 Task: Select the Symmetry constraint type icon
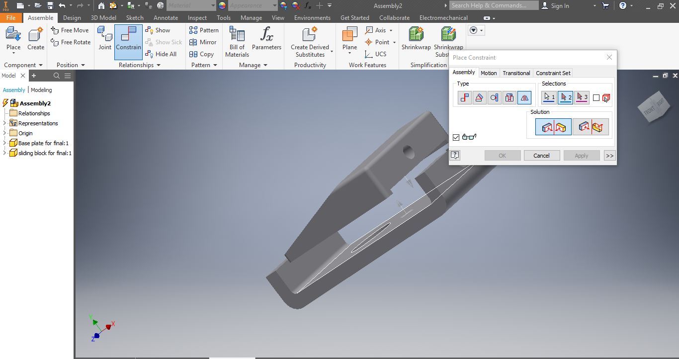pyautogui.click(x=524, y=97)
